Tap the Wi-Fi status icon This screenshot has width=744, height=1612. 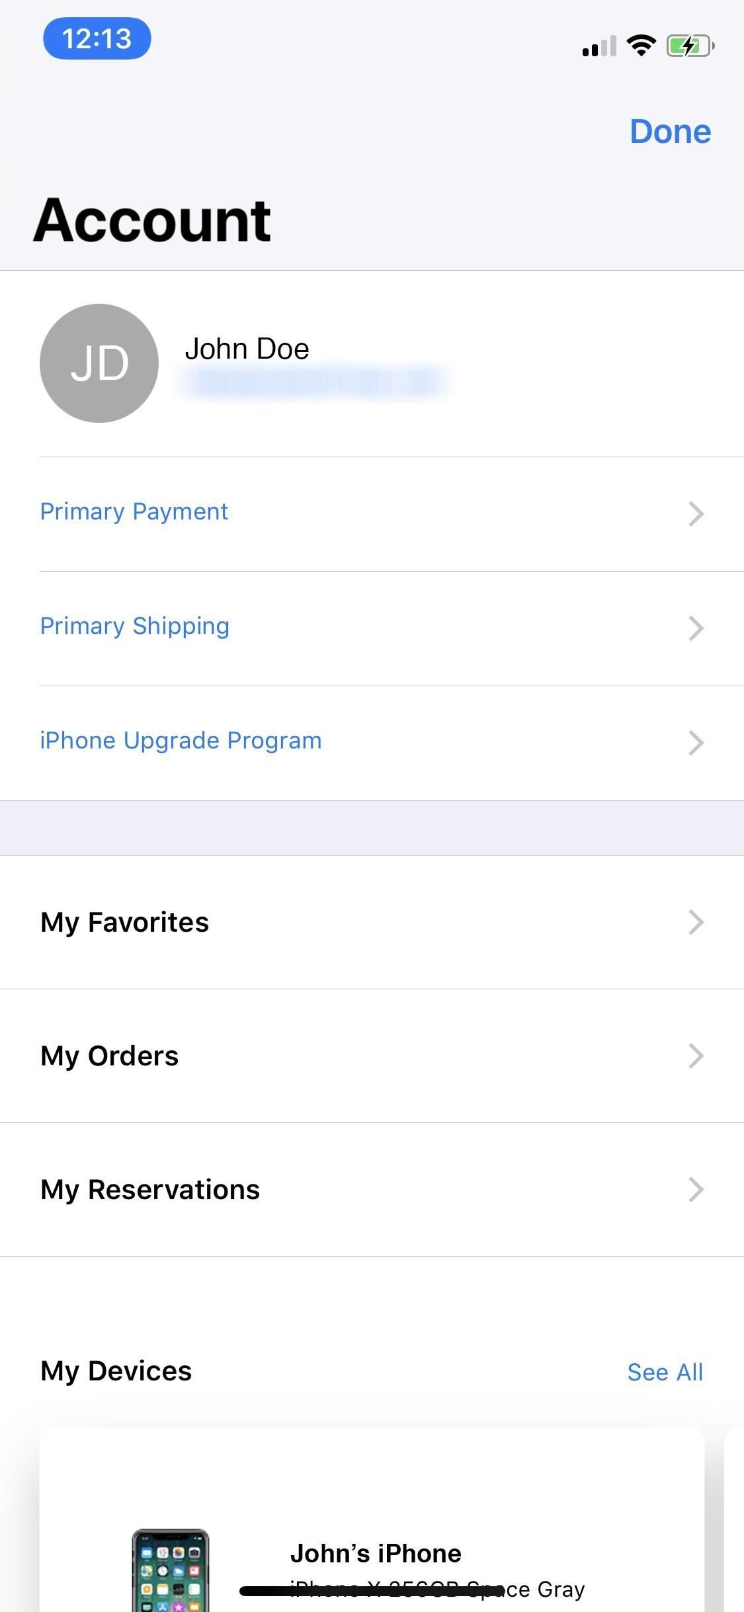(641, 46)
